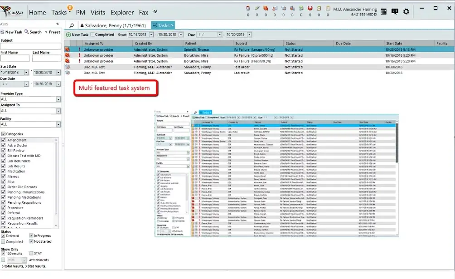Open the calendar icon near provider name

[383, 11]
